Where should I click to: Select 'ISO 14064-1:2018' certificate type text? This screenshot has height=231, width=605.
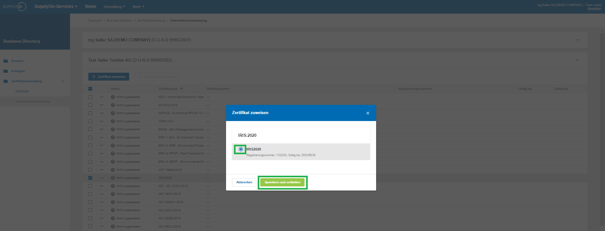tap(171, 202)
